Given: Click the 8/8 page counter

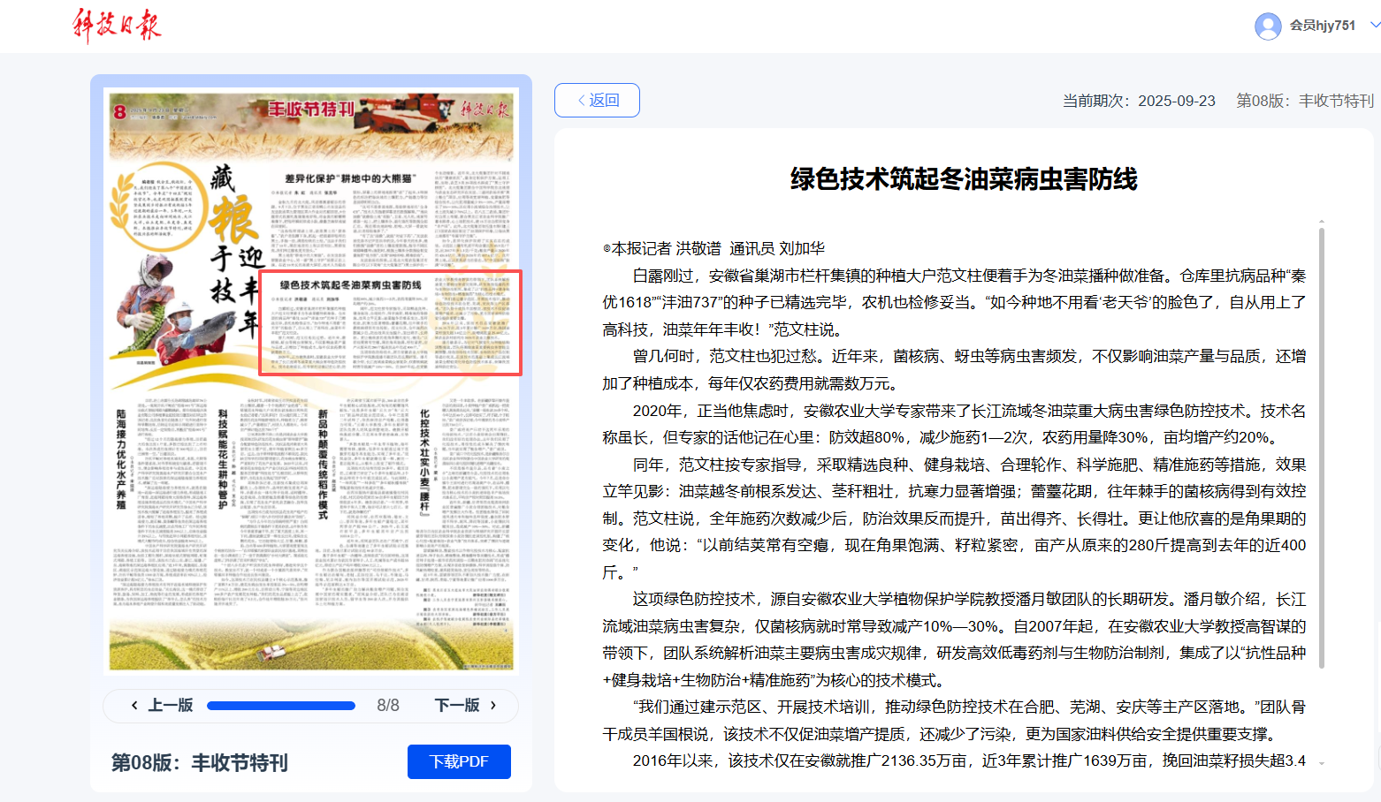Looking at the screenshot, I should (x=388, y=706).
